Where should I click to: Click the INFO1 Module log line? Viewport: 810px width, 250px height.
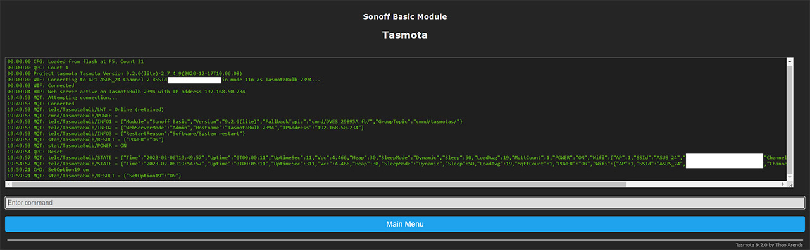235,122
